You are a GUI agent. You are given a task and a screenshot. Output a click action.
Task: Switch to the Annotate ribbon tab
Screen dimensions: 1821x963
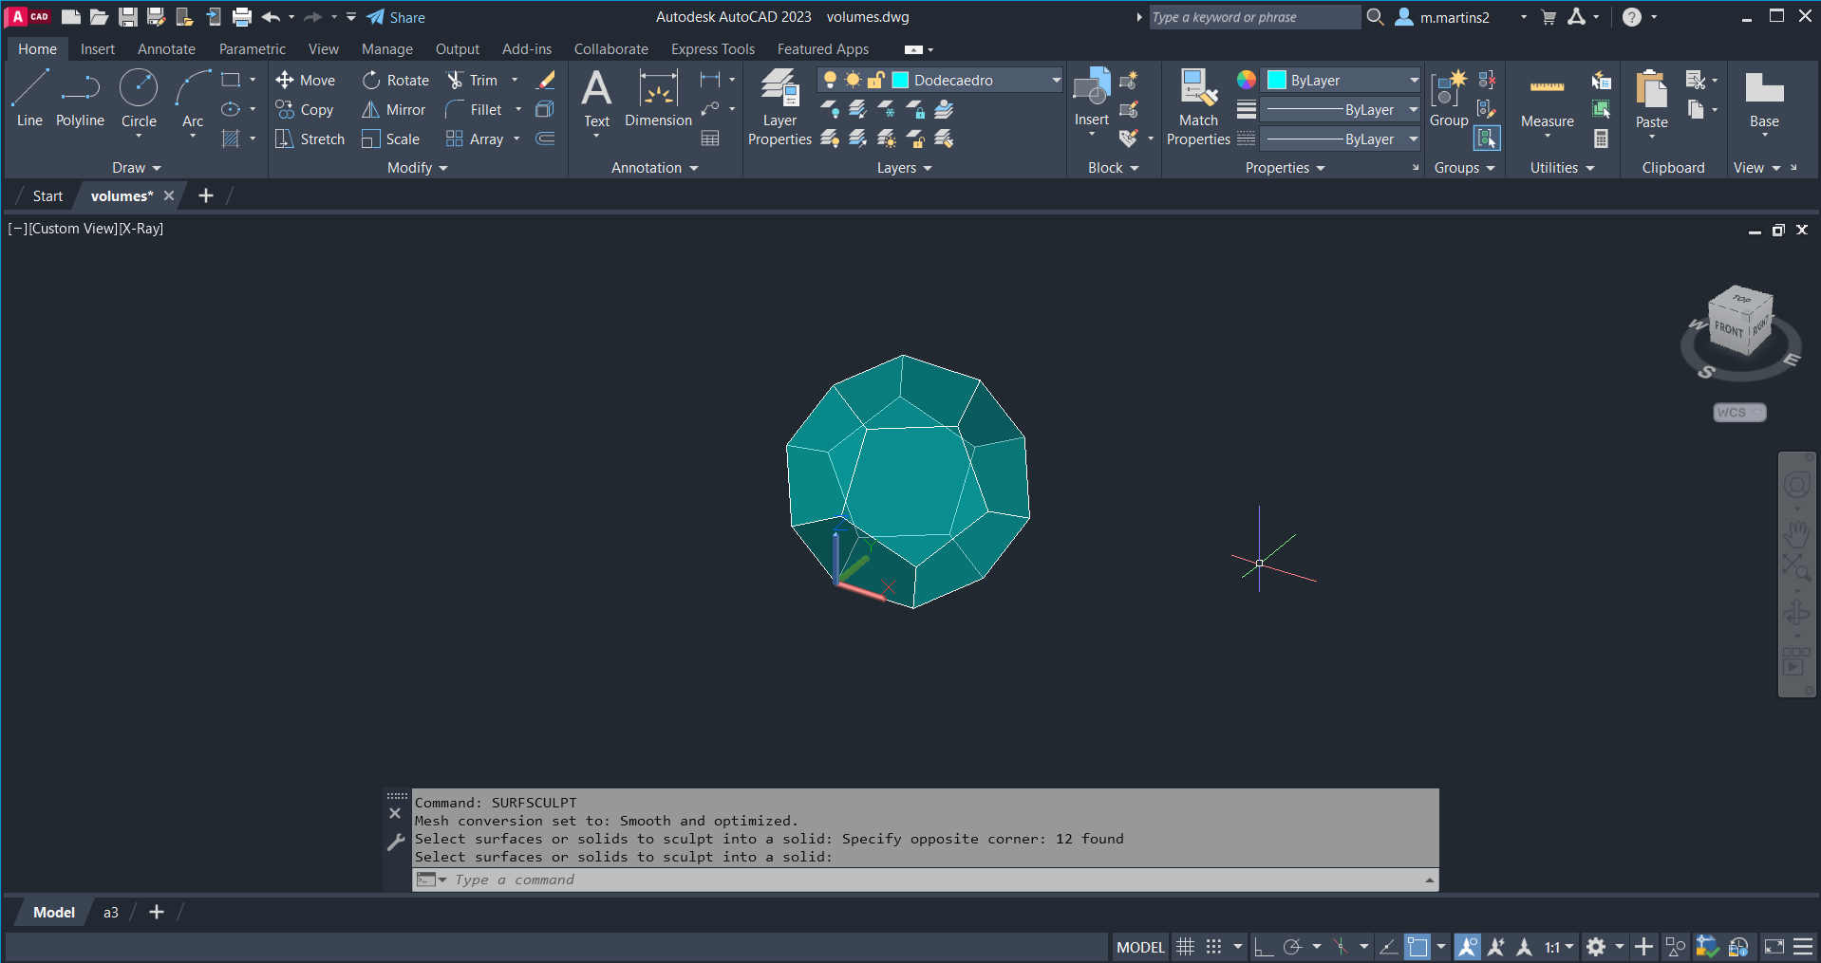pyautogui.click(x=166, y=49)
